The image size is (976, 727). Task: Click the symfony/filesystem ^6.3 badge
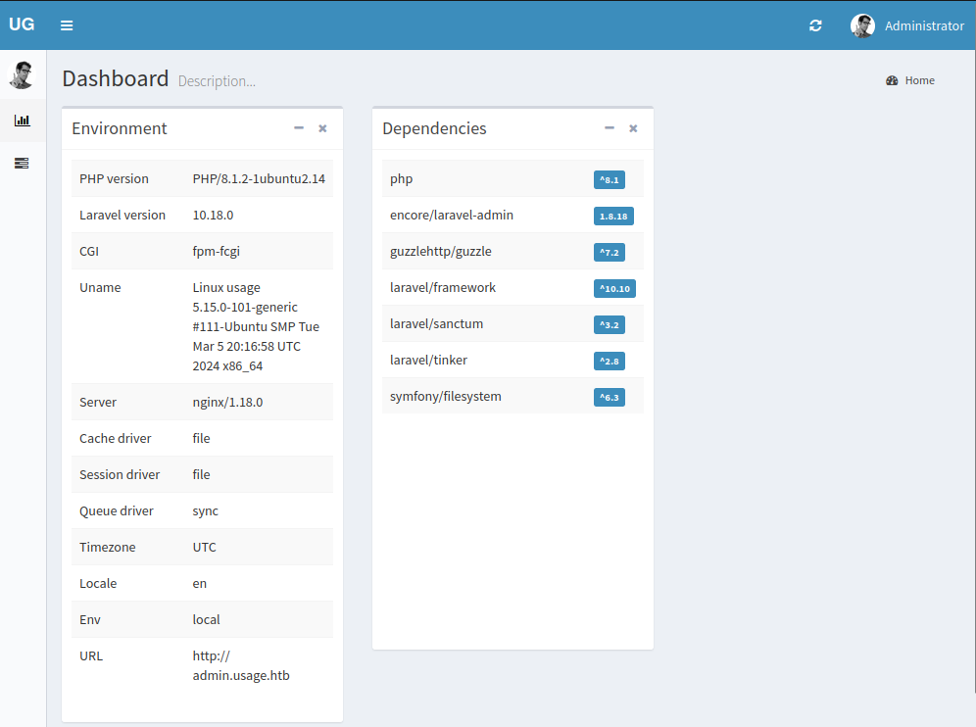click(x=609, y=397)
